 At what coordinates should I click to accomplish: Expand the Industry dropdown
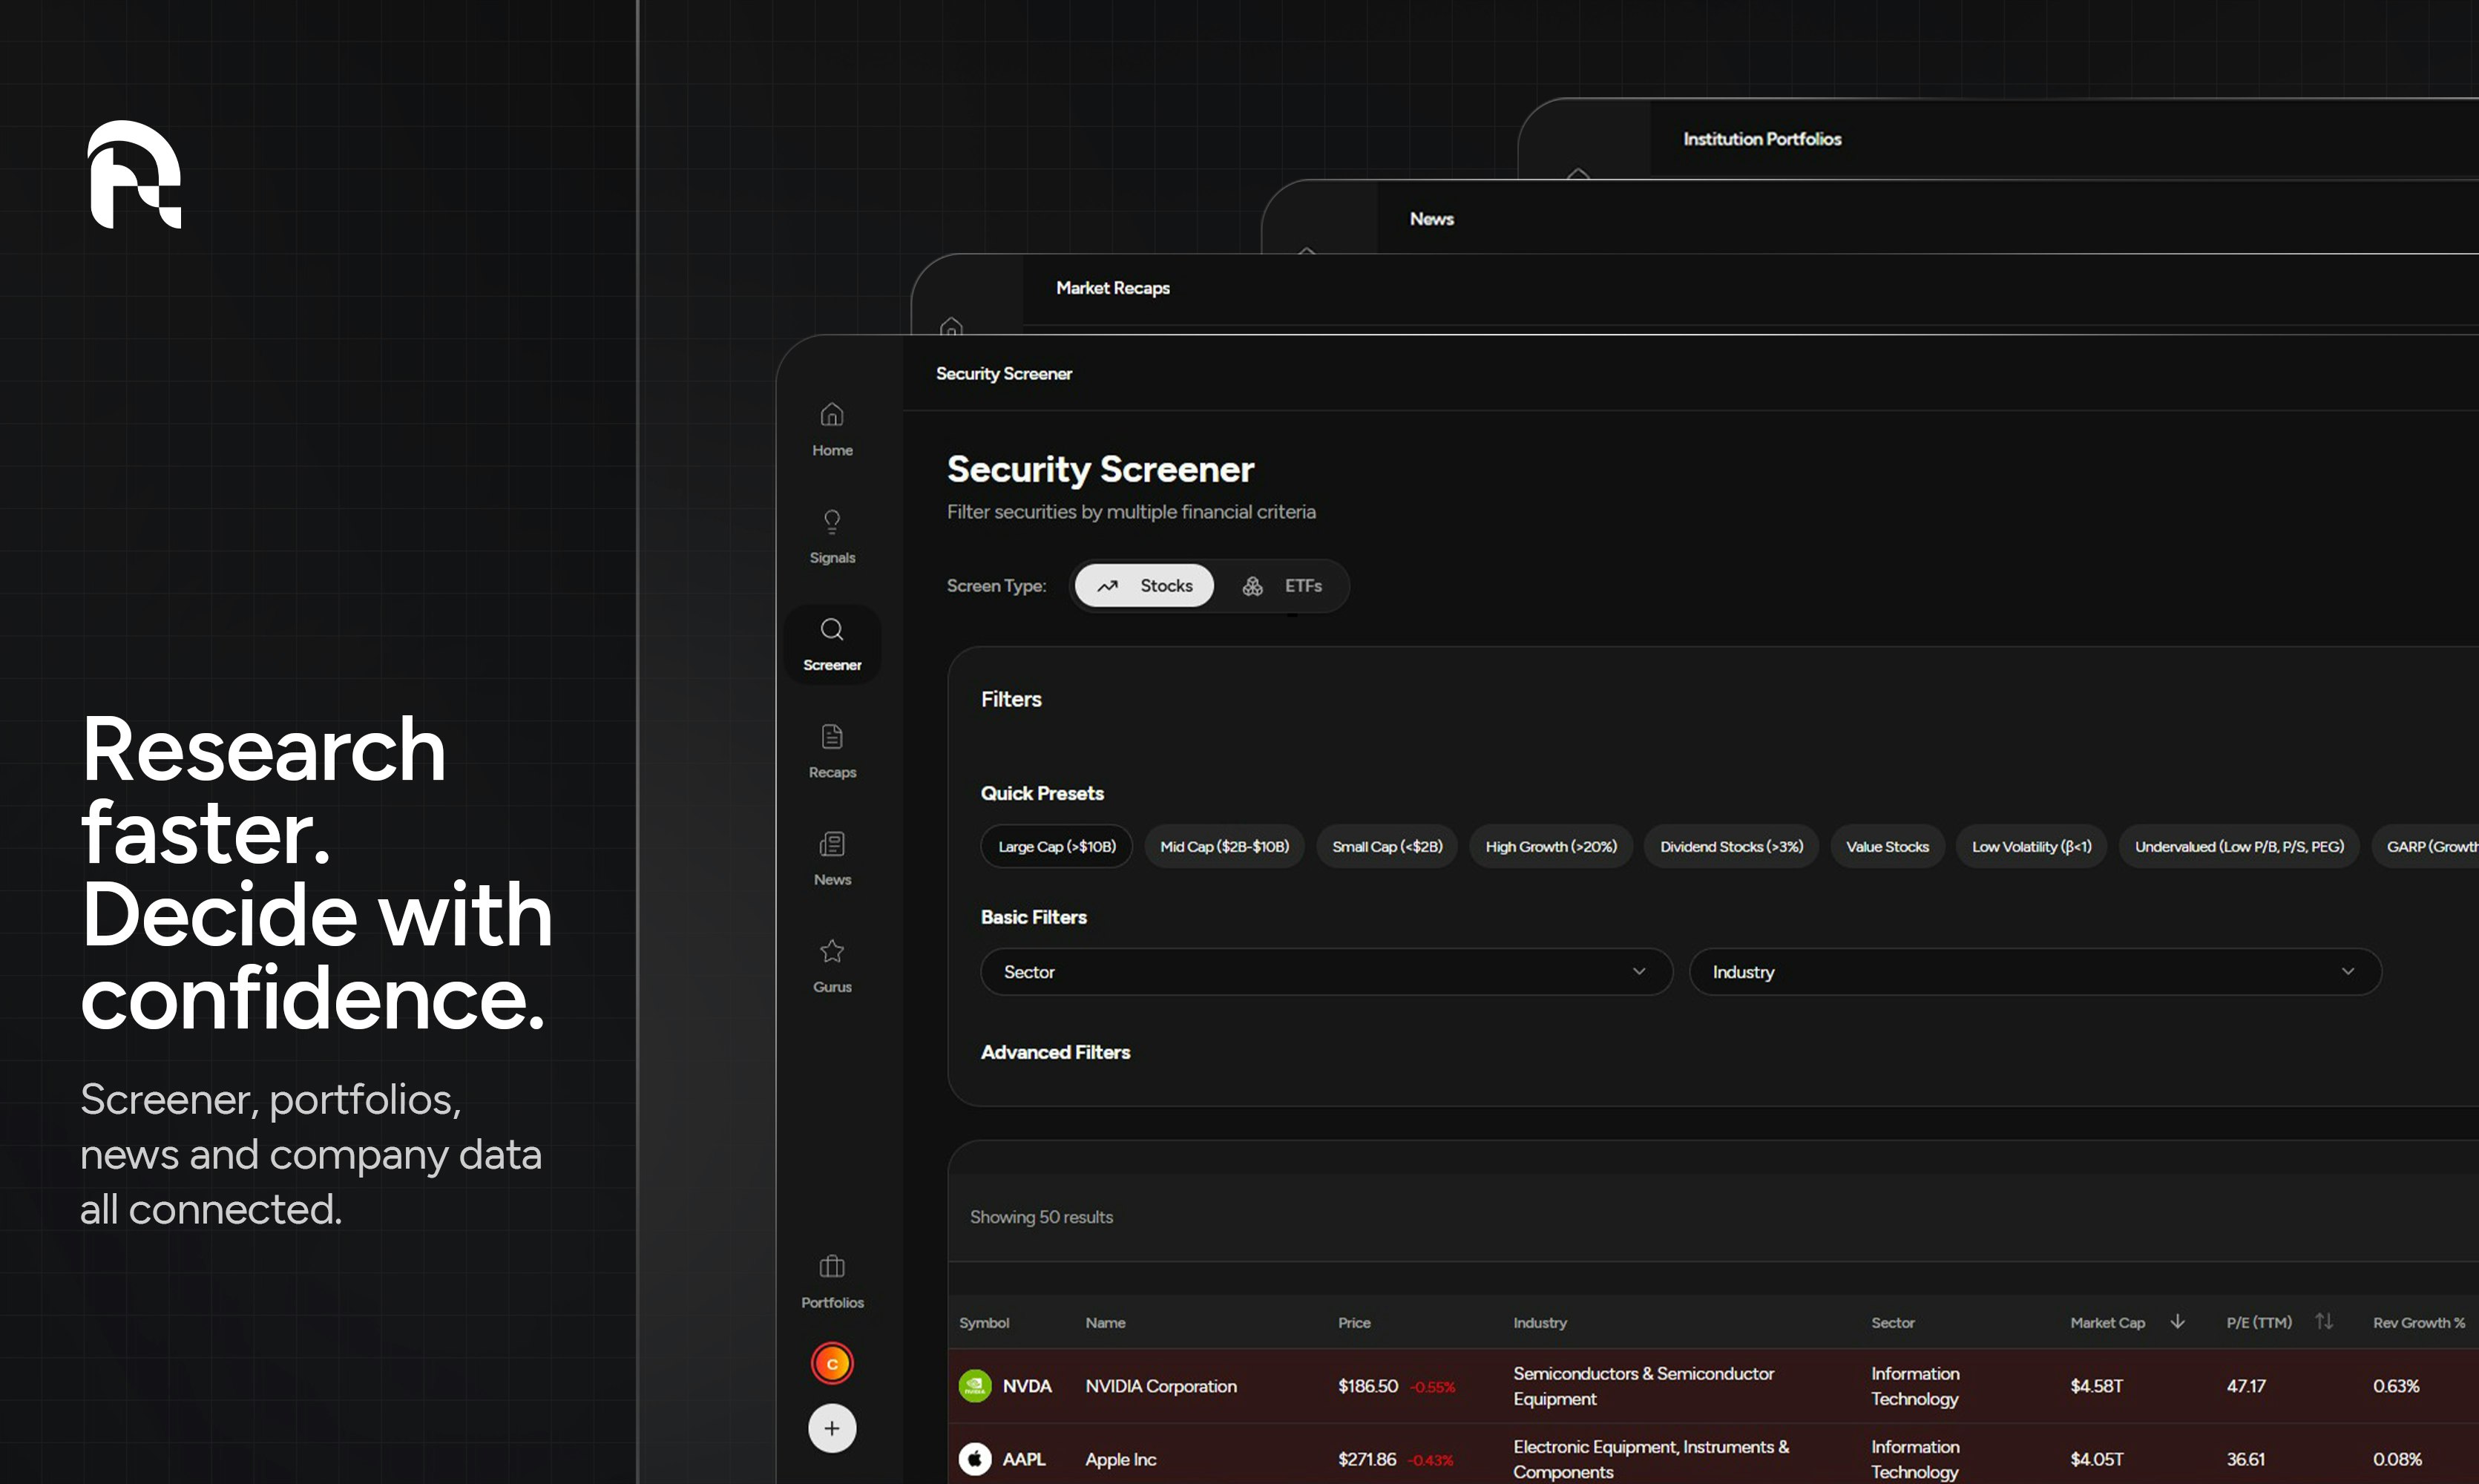pyautogui.click(x=2036, y=971)
